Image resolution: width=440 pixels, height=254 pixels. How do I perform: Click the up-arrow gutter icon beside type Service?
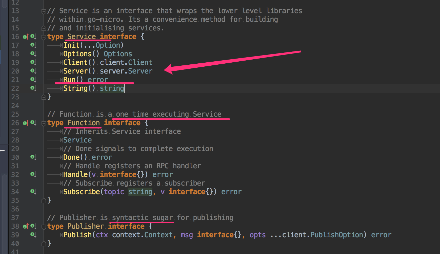click(x=26, y=37)
